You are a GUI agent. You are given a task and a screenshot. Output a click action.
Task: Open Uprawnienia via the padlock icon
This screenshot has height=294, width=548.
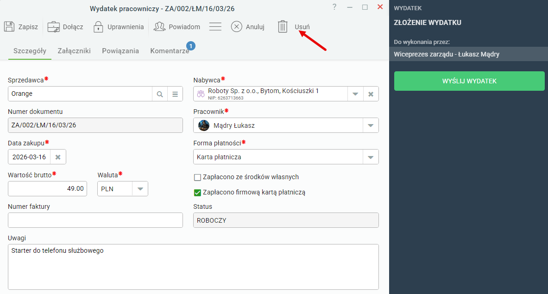[x=98, y=27]
